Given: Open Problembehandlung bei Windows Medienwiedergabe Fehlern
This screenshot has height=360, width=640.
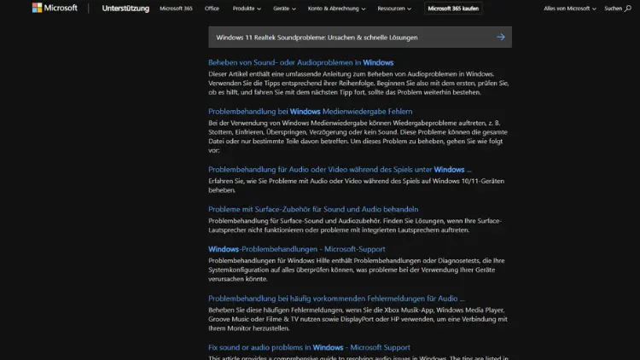Looking at the screenshot, I should [x=311, y=112].
